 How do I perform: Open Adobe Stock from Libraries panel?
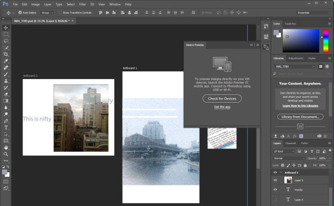click(300, 127)
